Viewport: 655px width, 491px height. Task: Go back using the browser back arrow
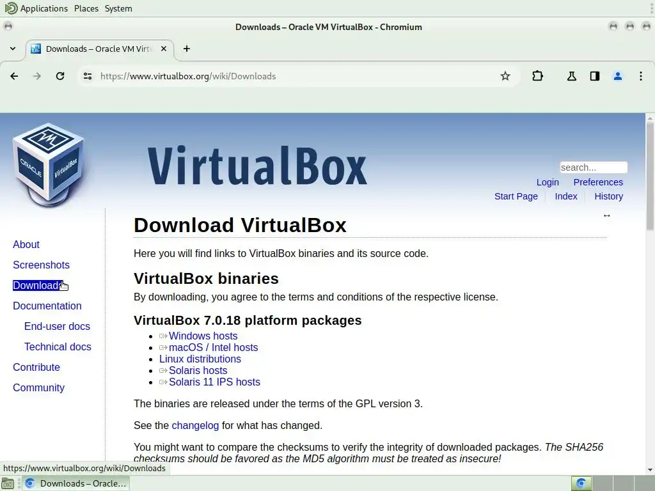coord(14,76)
